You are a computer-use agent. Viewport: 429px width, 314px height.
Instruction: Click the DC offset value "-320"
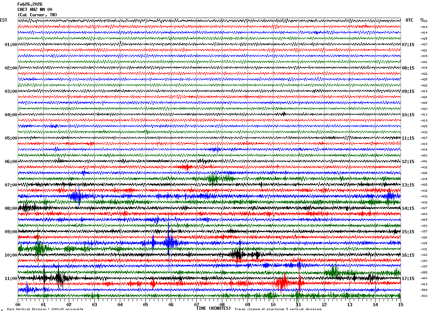point(424,237)
